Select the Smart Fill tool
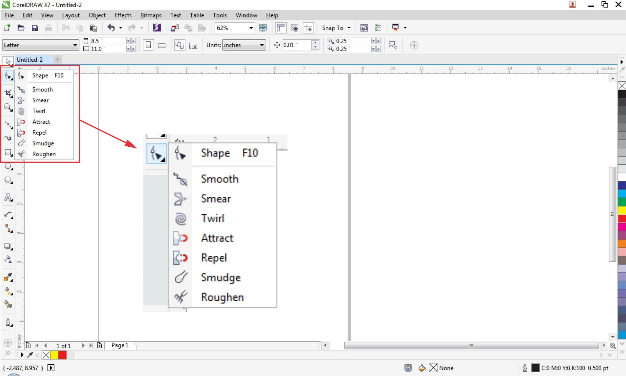626x376 pixels. point(8,305)
